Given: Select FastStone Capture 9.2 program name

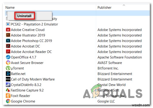Looking at the screenshot, I should click(x=27, y=90).
